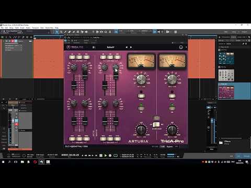Screen dimensions: 251x188
Task: Go to previous TridA-Pre preset arrow
Action: [x=127, y=47]
